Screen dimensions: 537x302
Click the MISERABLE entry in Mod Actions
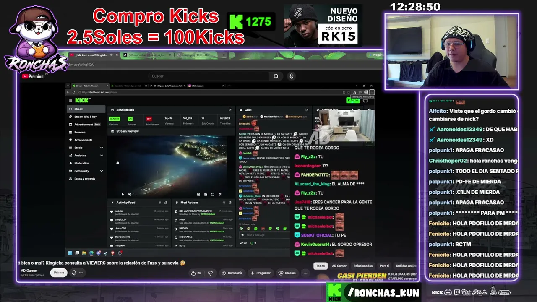pos(186,237)
